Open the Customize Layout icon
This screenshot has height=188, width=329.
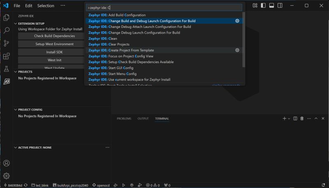(255, 5)
